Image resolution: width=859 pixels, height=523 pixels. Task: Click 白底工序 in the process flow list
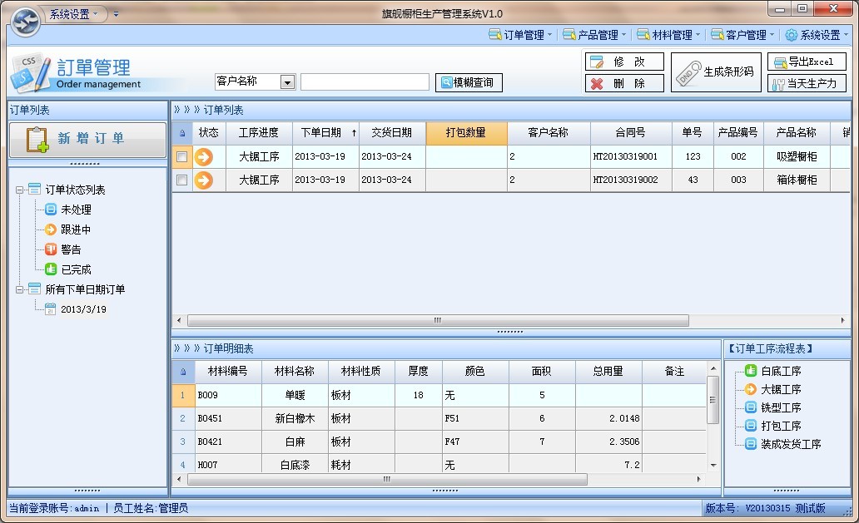[781, 371]
